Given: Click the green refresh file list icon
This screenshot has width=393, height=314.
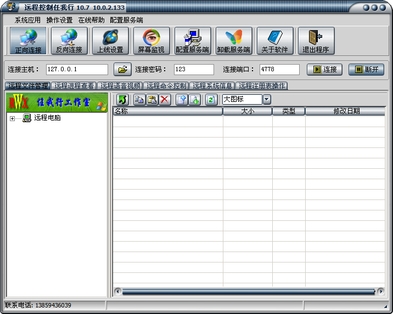Looking at the screenshot, I should tap(211, 99).
